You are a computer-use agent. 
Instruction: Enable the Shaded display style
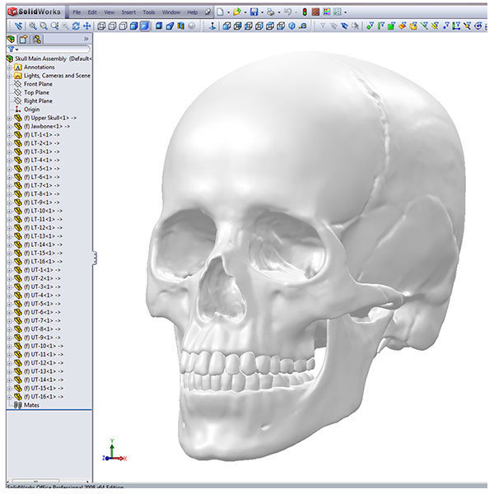click(144, 26)
